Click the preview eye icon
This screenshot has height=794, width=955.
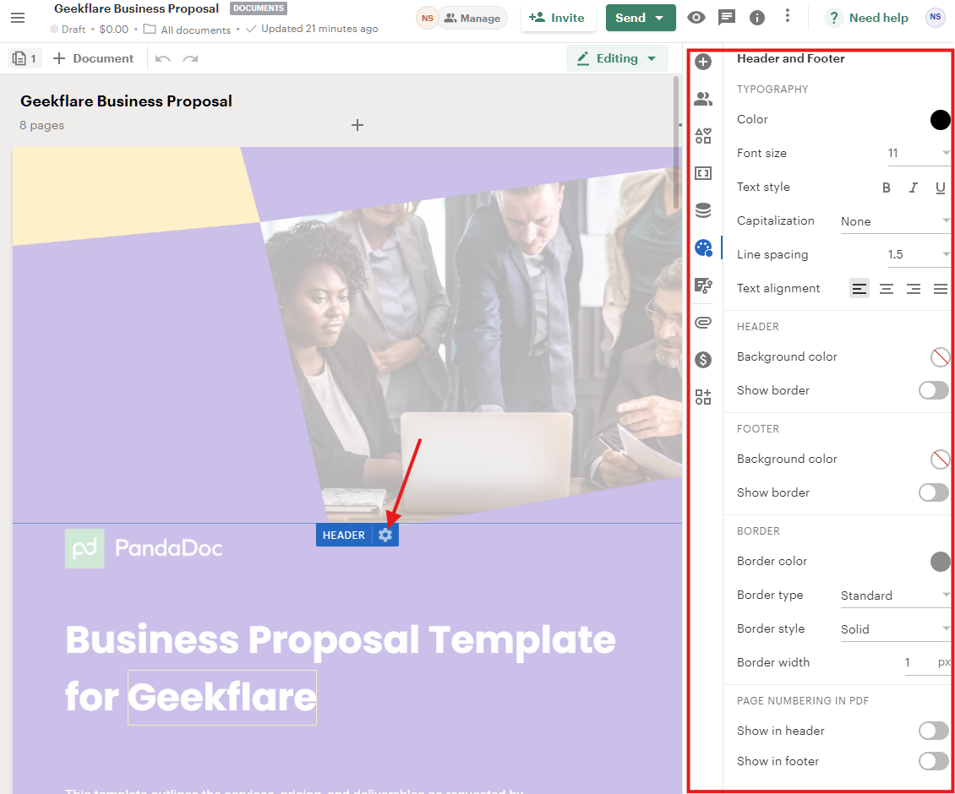[x=696, y=18]
